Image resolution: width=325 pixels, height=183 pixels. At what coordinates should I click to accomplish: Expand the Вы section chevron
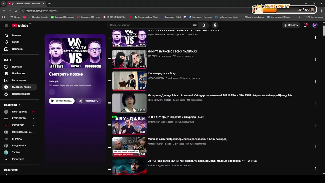pos(11,60)
